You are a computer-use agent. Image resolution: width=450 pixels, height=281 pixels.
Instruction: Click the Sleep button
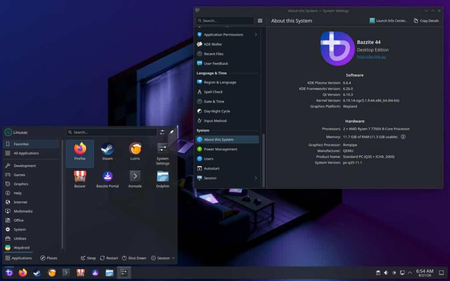click(88, 258)
